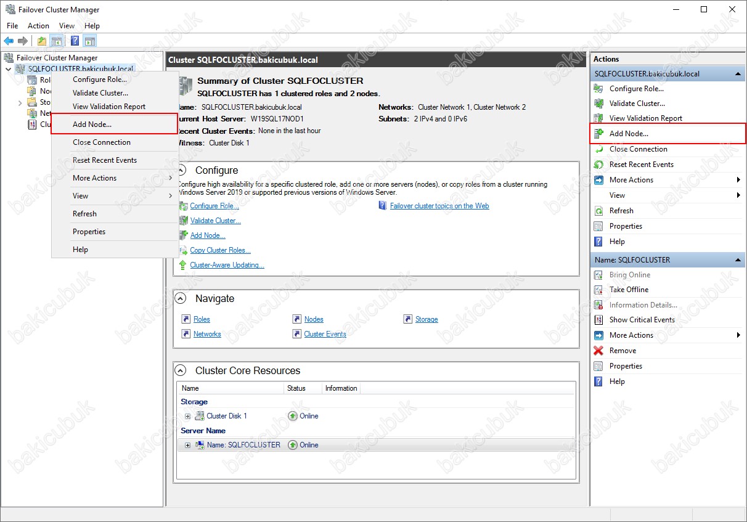Image resolution: width=747 pixels, height=522 pixels.
Task: Click the red X Remove icon in Actions pane
Action: (x=598, y=351)
